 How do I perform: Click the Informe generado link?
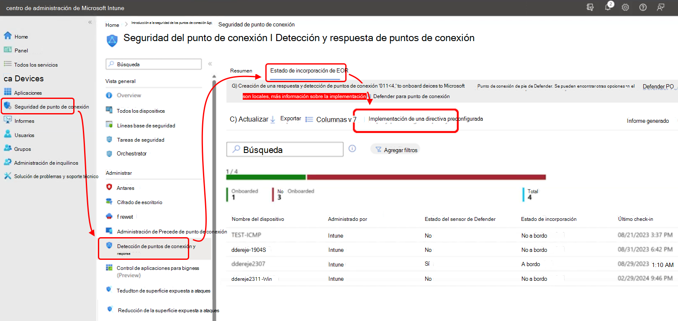(x=647, y=121)
